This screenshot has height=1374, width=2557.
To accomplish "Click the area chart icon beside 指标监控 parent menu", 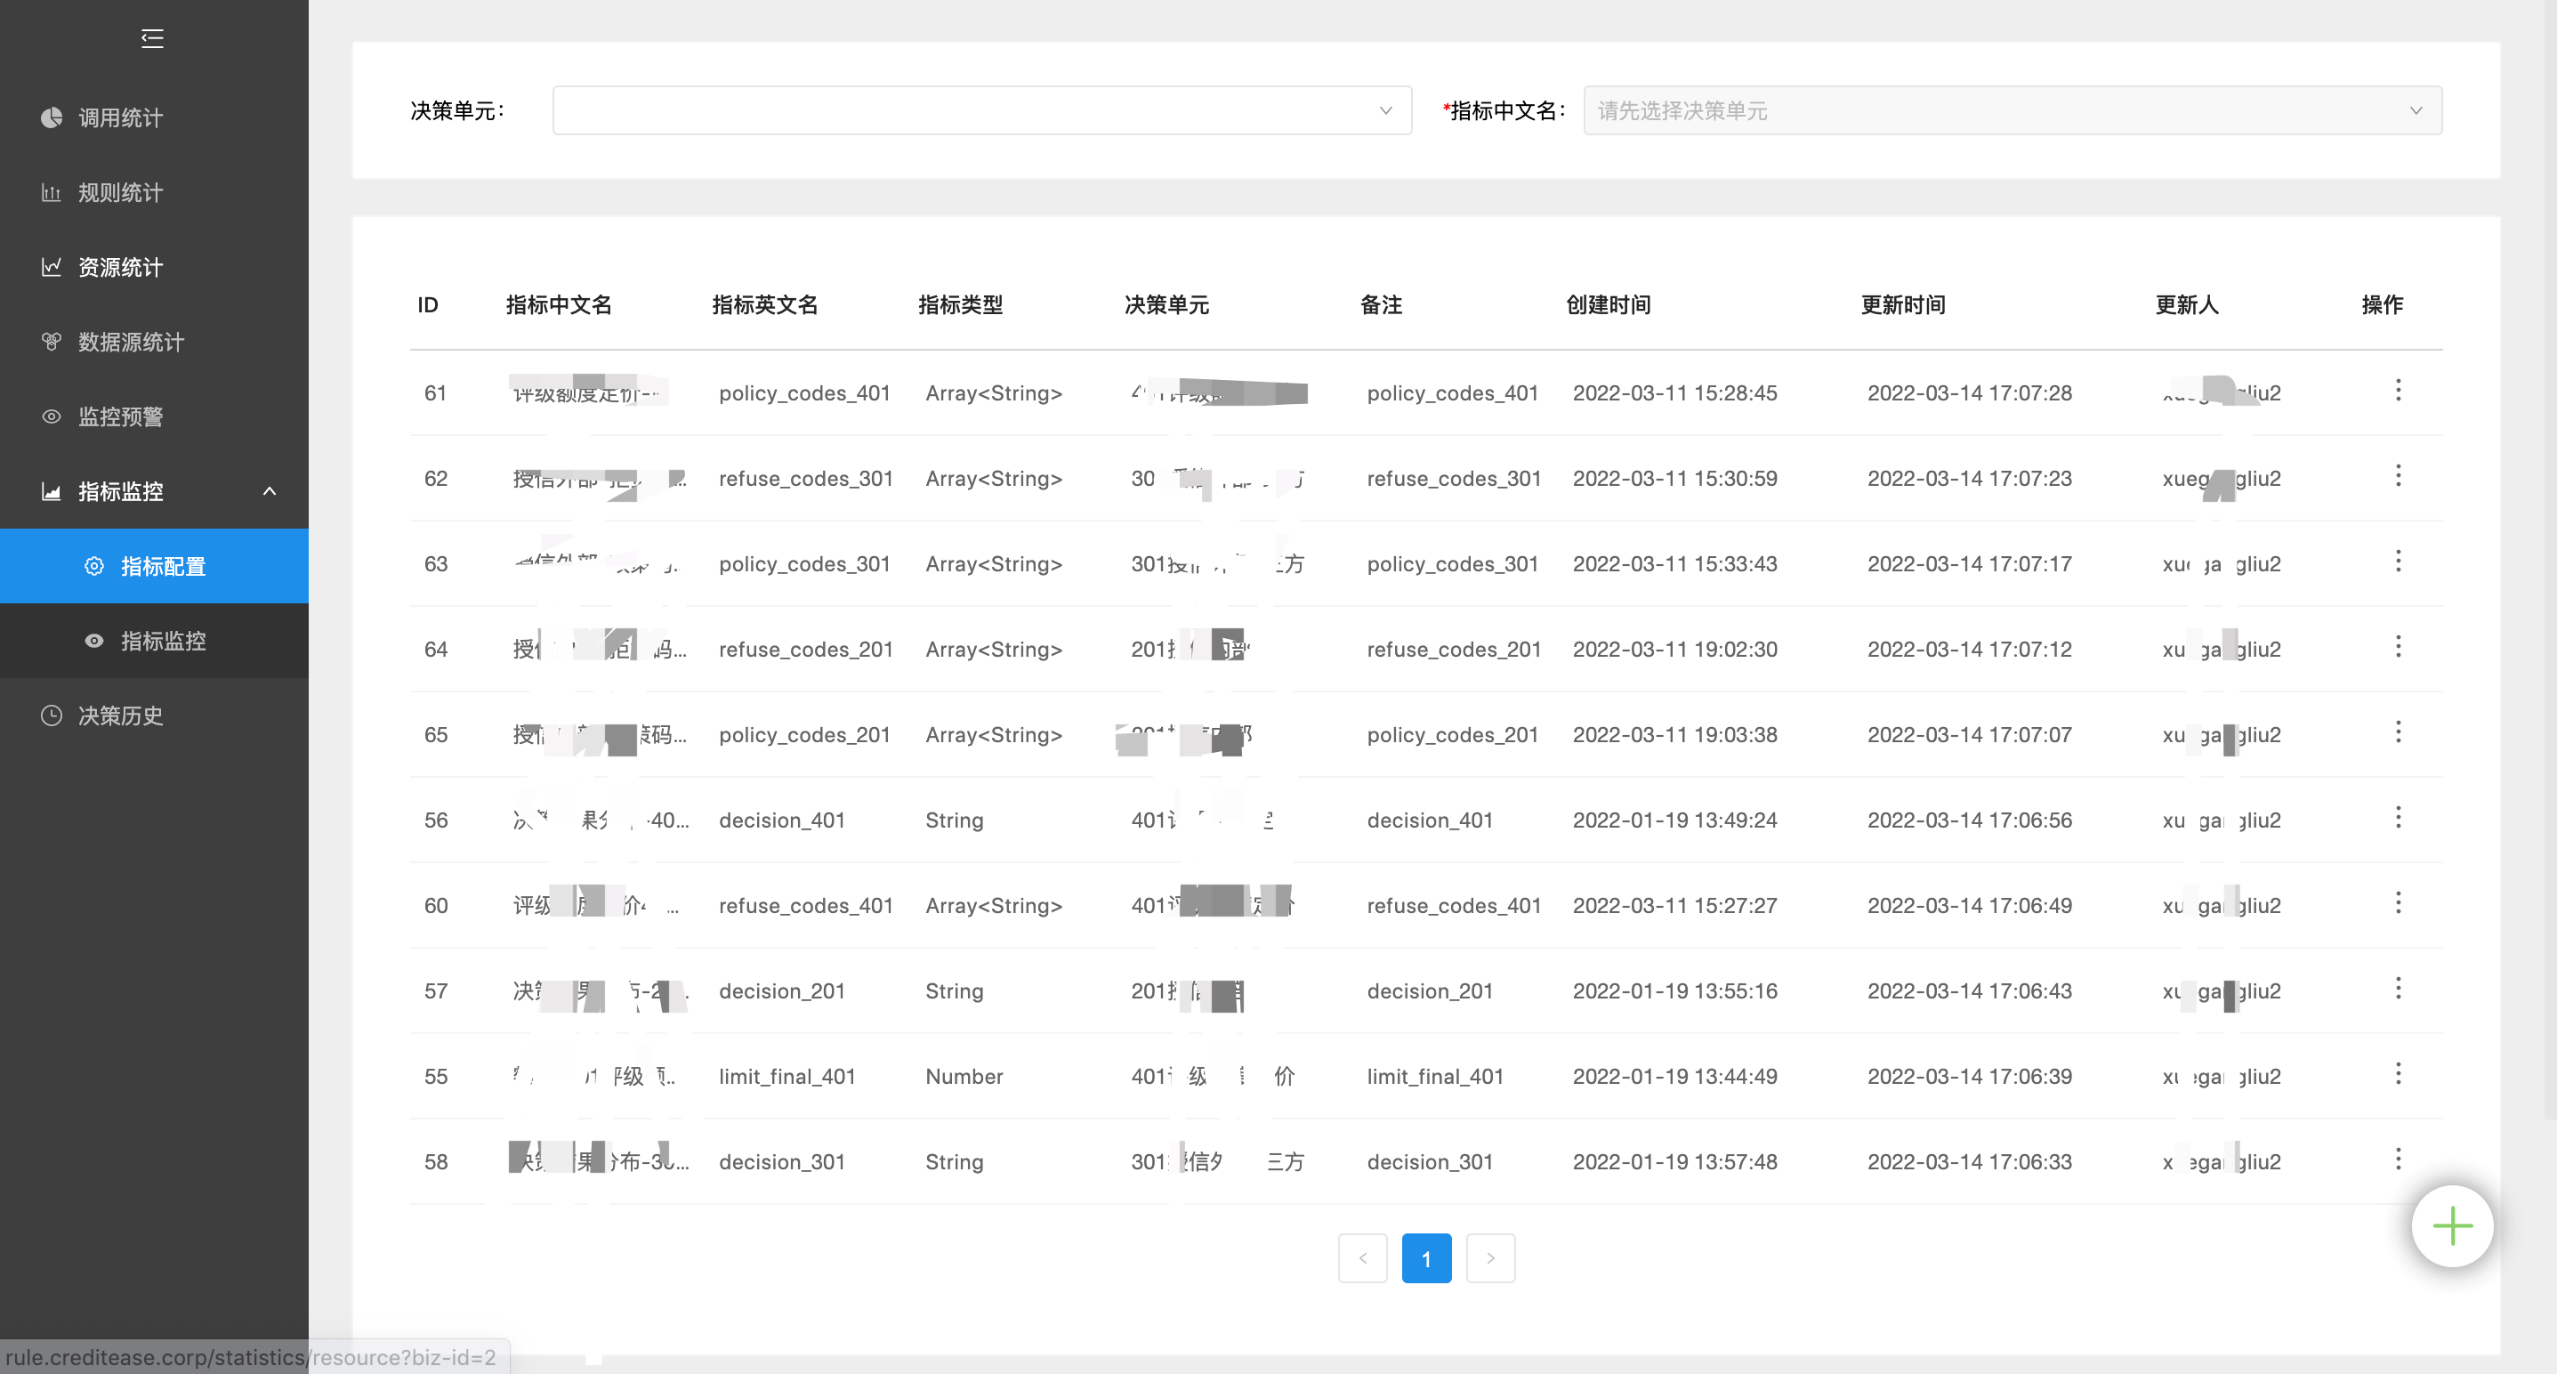I will point(52,491).
